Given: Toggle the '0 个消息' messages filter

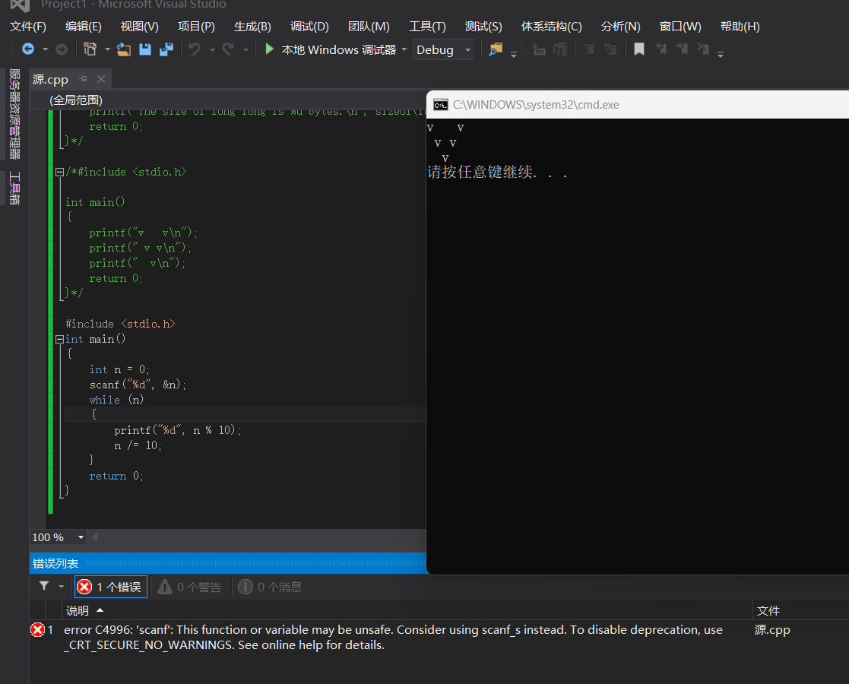Looking at the screenshot, I should pyautogui.click(x=270, y=587).
